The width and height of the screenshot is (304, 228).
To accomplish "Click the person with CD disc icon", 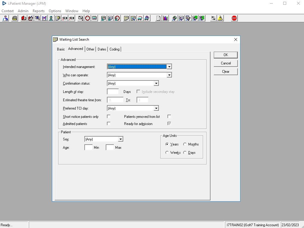I will (174, 18).
